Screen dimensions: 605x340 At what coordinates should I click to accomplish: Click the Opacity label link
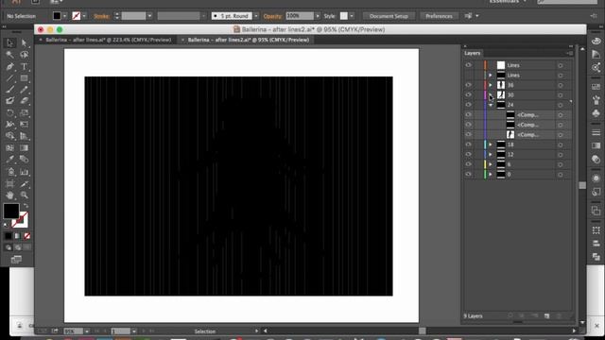(272, 16)
